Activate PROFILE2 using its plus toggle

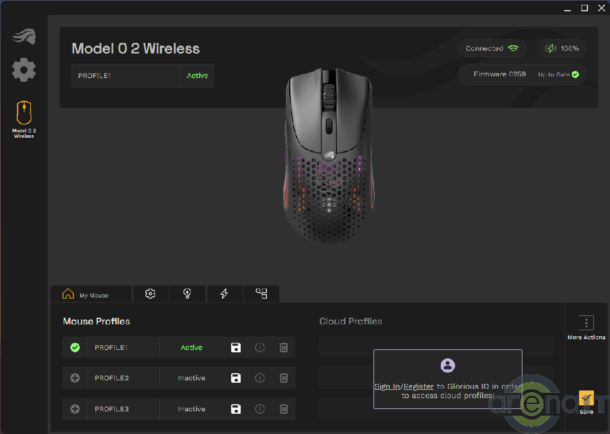75,378
